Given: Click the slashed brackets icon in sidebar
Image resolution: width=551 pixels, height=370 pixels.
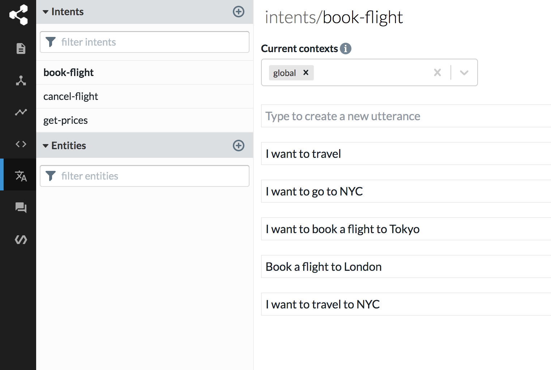Looking at the screenshot, I should tap(21, 240).
